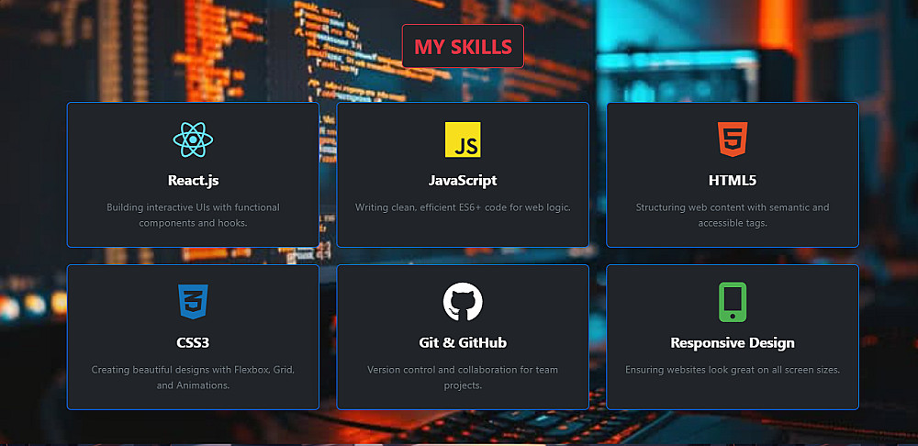Viewport: 918px width, 446px height.
Task: Click 'Creating beautiful designs with Flexbox' description
Action: (193, 377)
